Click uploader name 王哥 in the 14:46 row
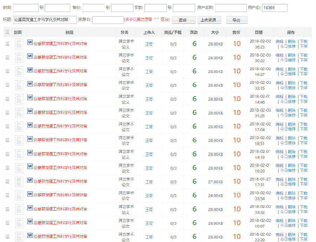Viewport: 316px width, 242px height. [149, 99]
